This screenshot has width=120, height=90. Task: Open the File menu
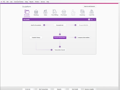4,2
